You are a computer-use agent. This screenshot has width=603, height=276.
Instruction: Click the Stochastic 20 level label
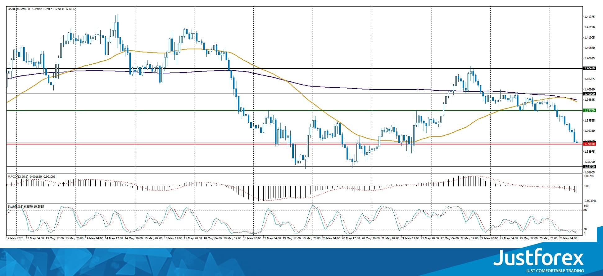click(x=585, y=229)
